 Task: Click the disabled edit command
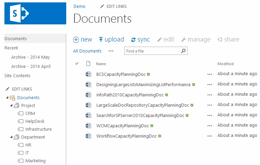(166, 39)
